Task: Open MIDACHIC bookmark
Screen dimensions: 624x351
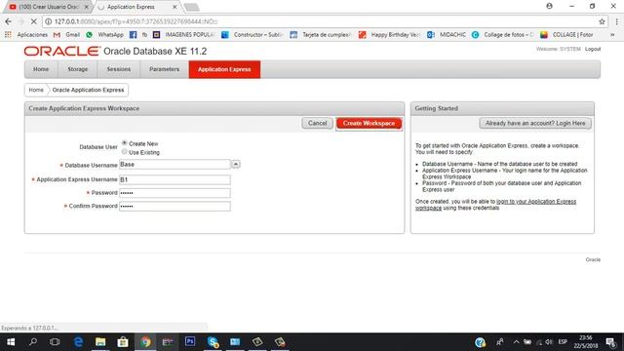Action: pos(447,35)
